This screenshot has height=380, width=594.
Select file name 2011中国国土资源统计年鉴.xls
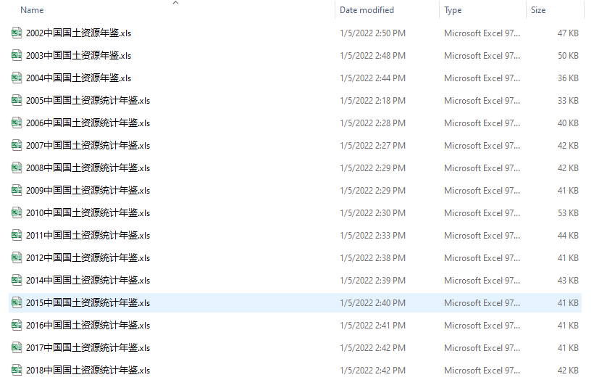click(88, 235)
